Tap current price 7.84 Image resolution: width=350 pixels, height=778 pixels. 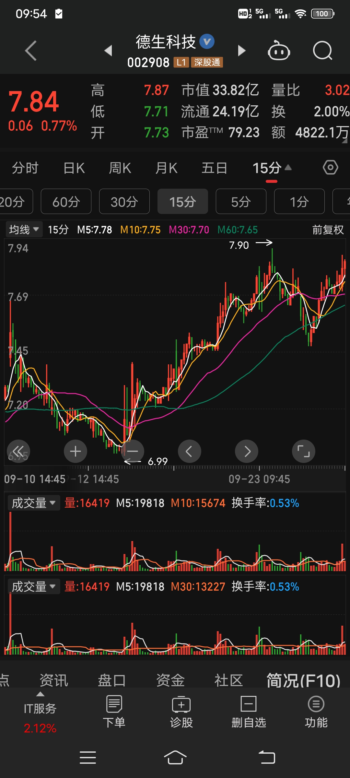[x=34, y=102]
